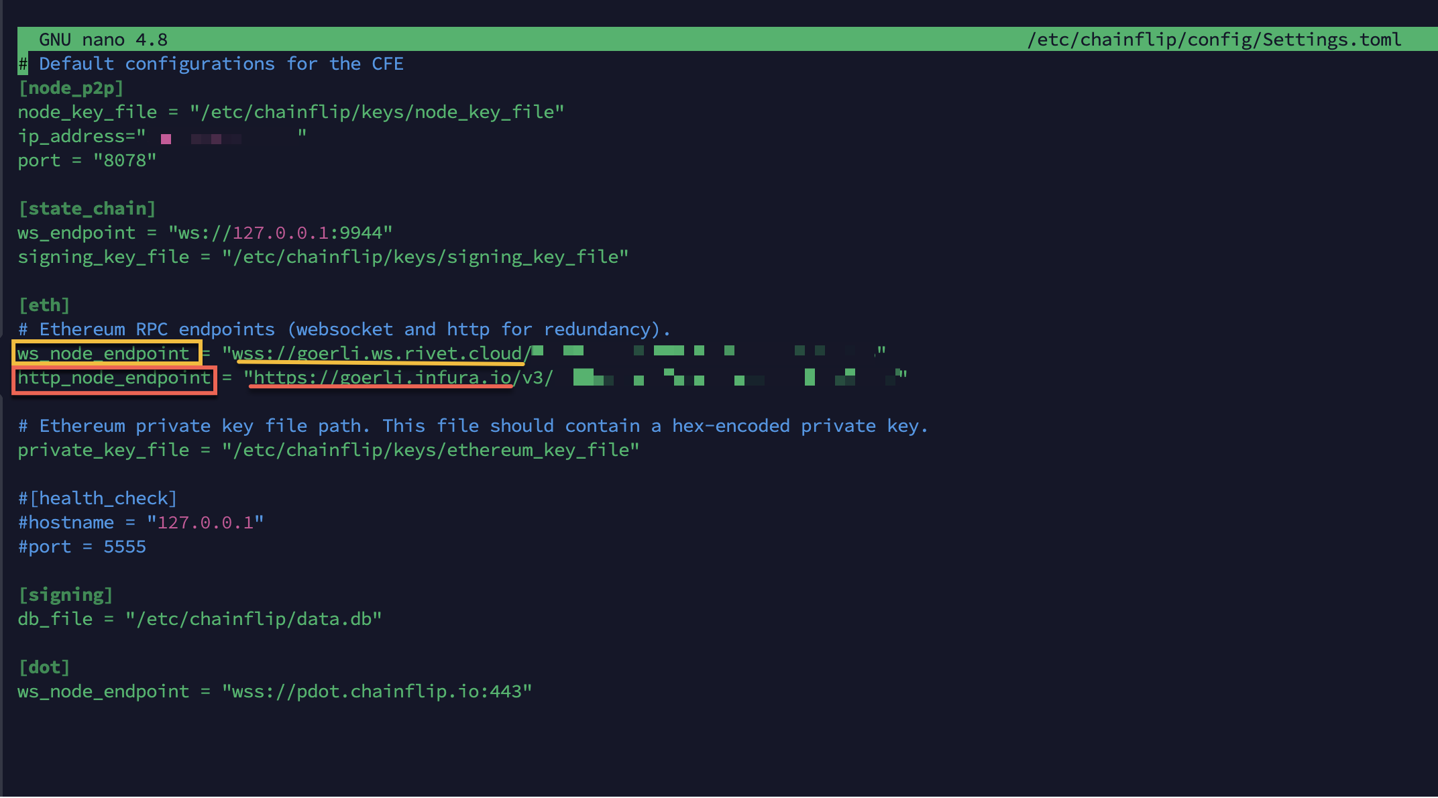Image resolution: width=1438 pixels, height=798 pixels.
Task: Click the [state_chain] section header
Action: coord(87,209)
